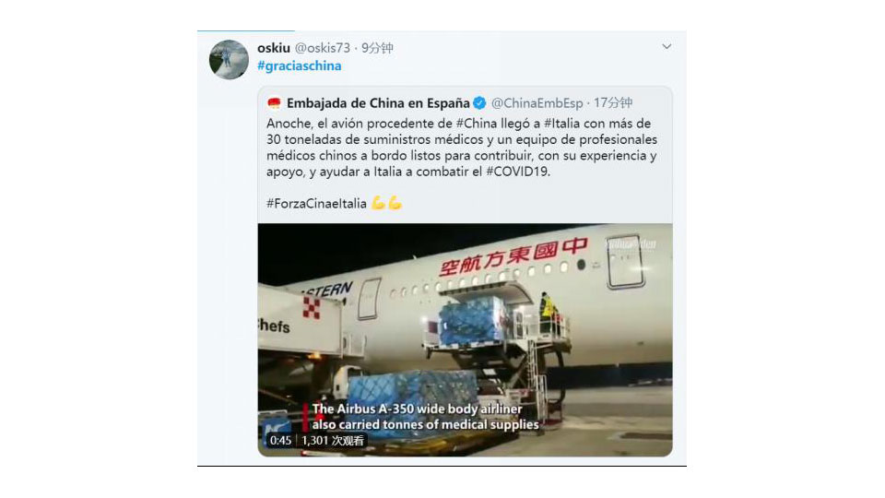Viewport: 885px width, 498px height.
Task: Open the @oskis73 handle link
Action: click(323, 48)
